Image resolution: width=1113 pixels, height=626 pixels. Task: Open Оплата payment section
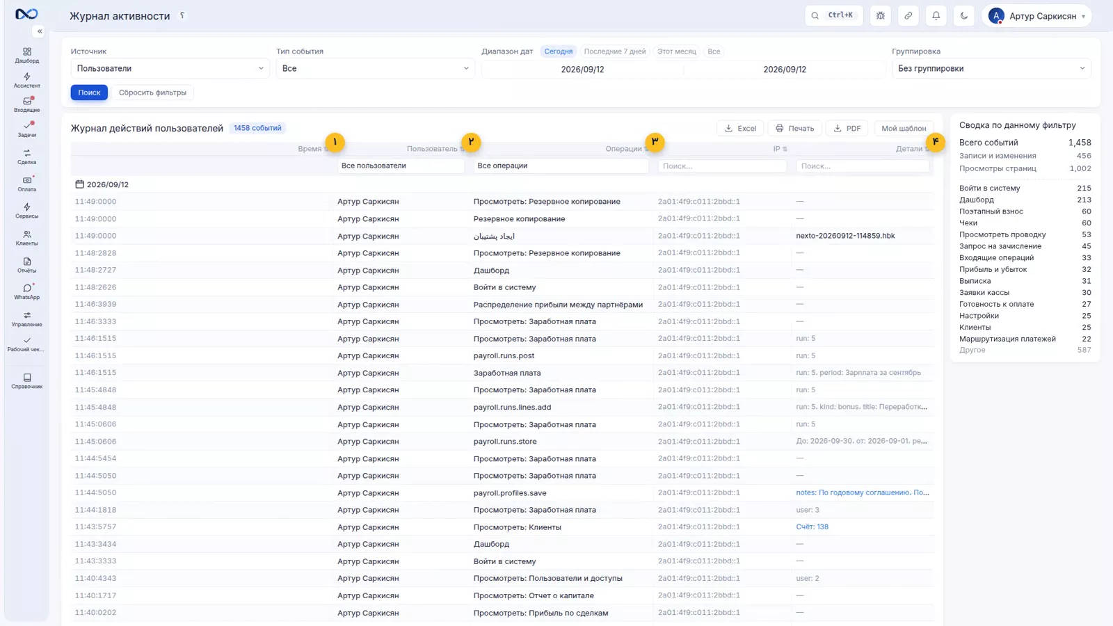click(27, 184)
